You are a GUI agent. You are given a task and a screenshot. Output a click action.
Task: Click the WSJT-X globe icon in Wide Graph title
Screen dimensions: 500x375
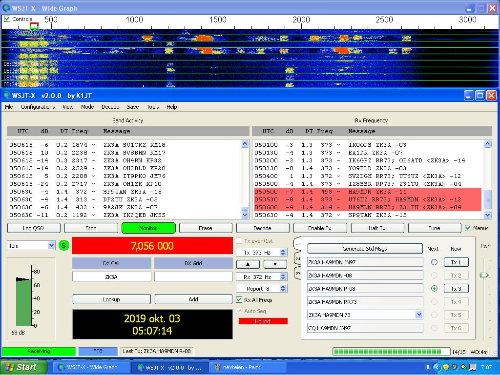coord(6,8)
